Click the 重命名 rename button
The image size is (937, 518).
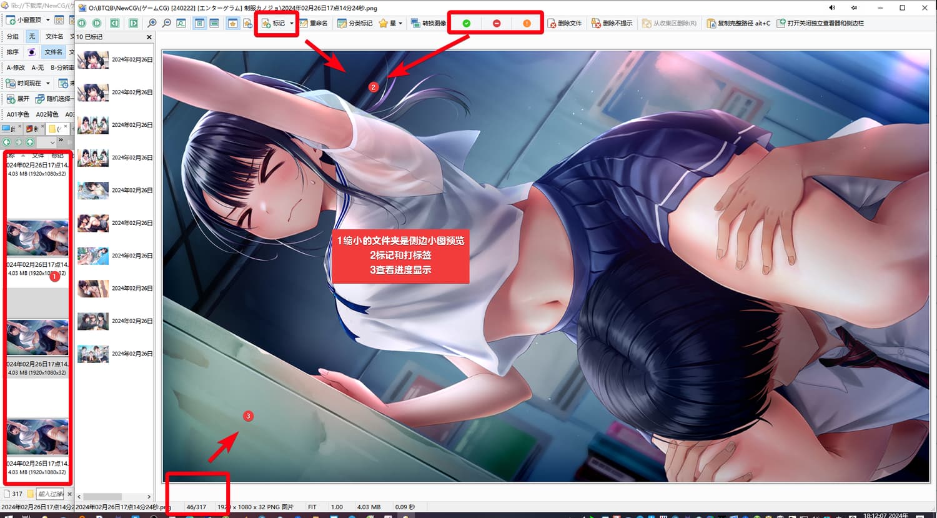point(314,23)
